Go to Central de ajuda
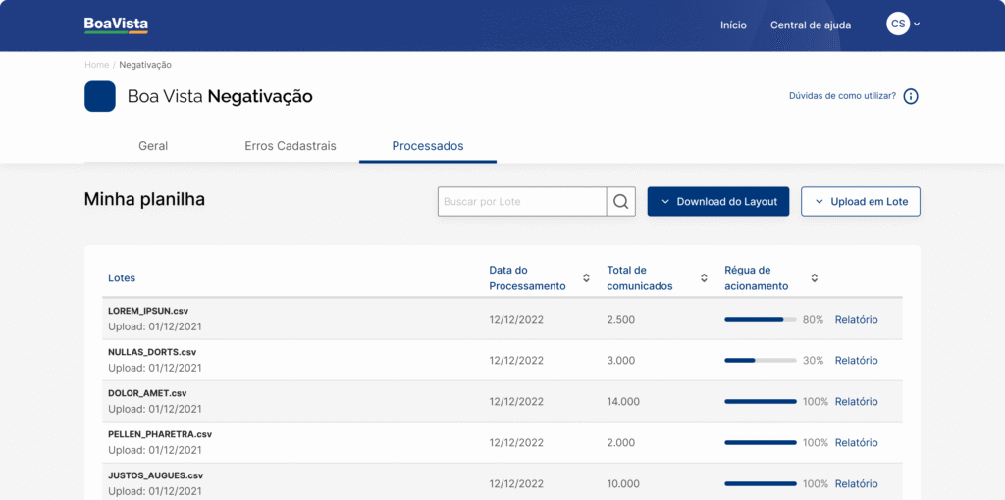The width and height of the screenshot is (1005, 500). [811, 25]
